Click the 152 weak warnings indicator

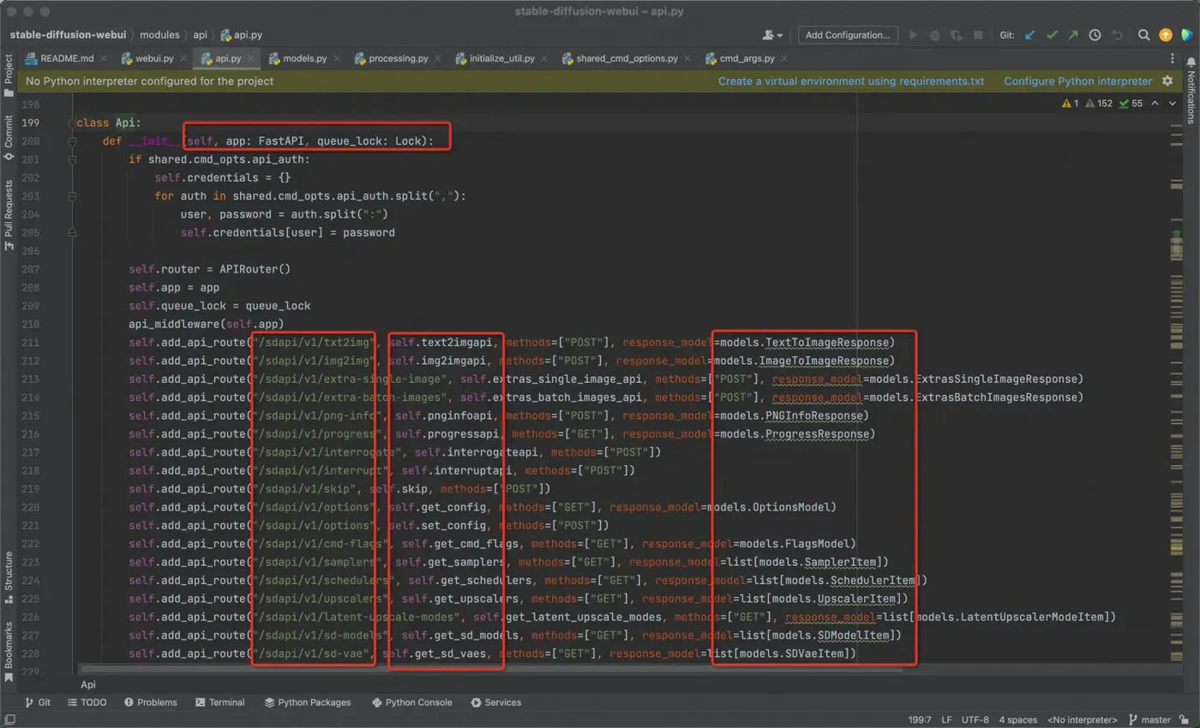coord(1099,104)
